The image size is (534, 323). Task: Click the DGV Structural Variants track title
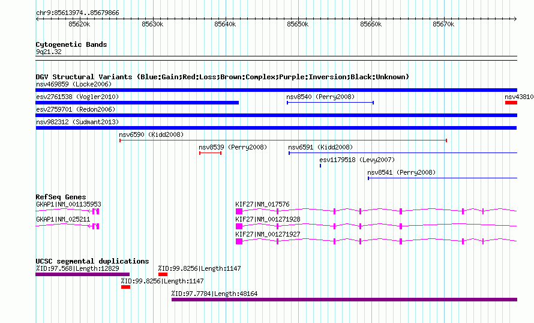point(223,77)
